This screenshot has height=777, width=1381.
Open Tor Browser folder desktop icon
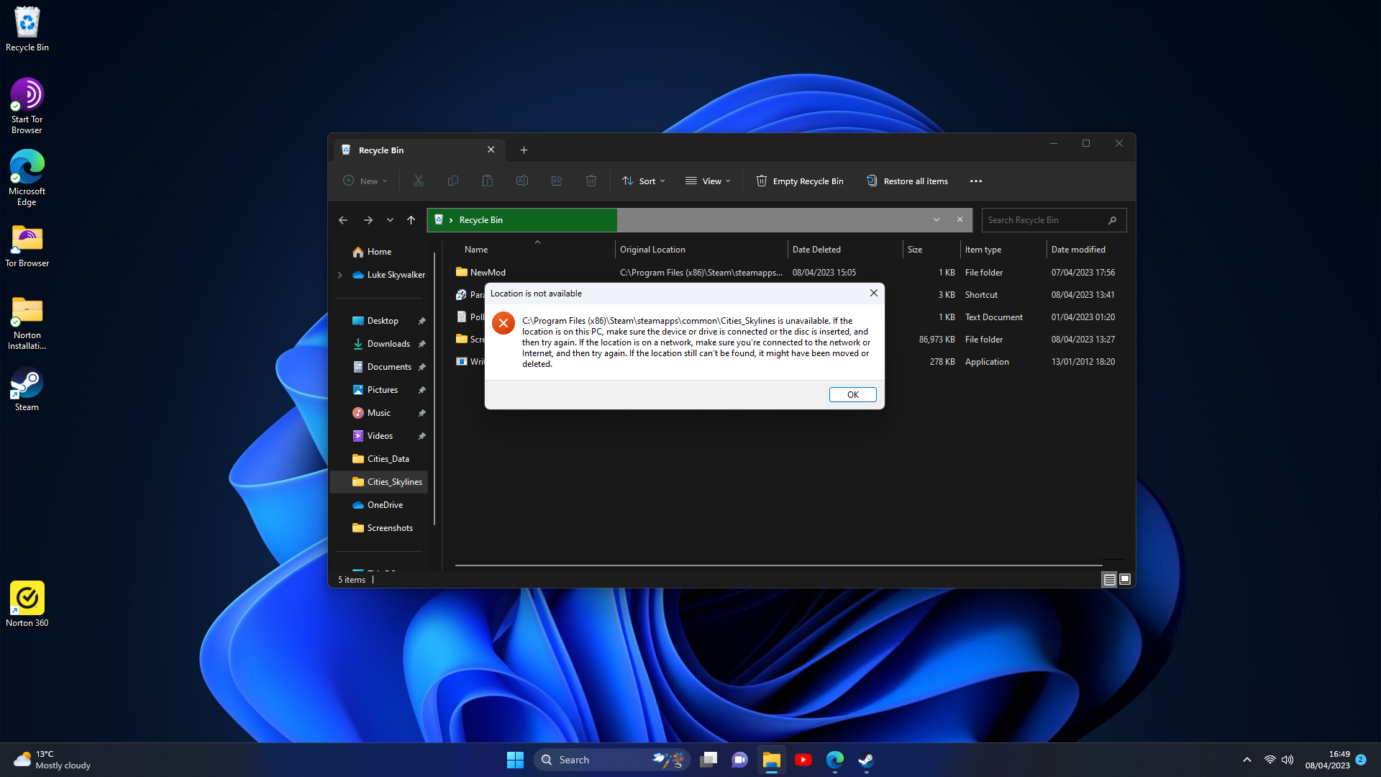(x=27, y=246)
